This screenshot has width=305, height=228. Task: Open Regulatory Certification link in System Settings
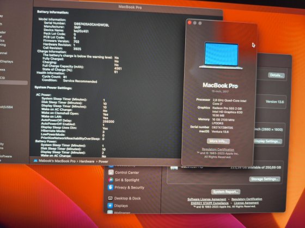(x=247, y=199)
